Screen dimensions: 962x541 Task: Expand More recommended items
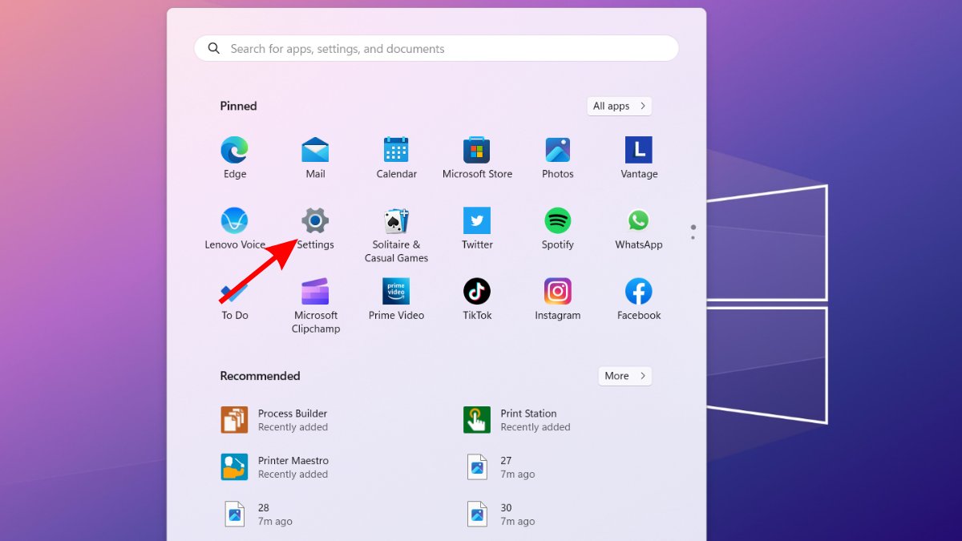624,376
